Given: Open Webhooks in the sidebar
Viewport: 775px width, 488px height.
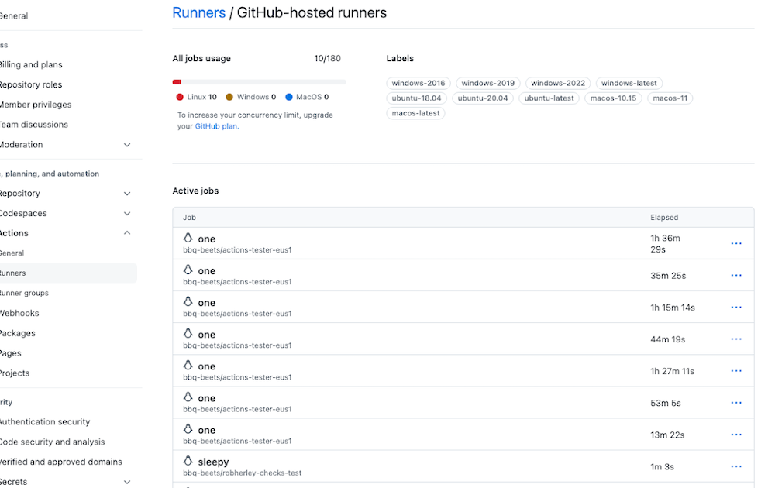Looking at the screenshot, I should (x=19, y=312).
